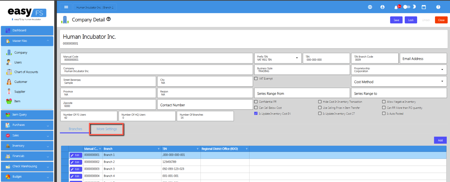
Task: Open the Budget sidebar section
Action: tap(27, 177)
